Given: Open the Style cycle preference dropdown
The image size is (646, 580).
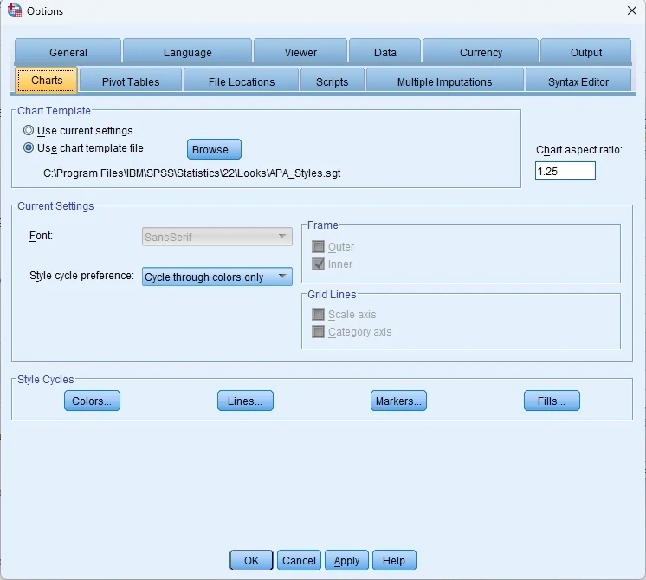Looking at the screenshot, I should pos(217,277).
